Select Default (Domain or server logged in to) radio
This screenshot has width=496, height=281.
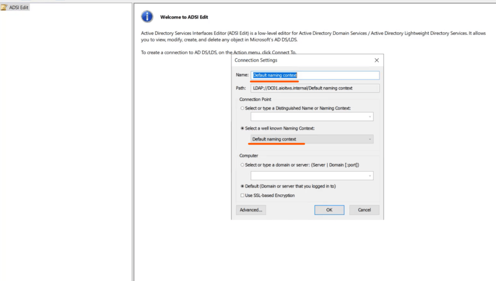click(x=242, y=186)
